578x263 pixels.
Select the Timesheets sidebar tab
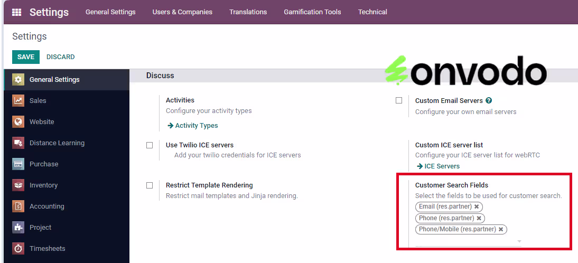tap(67, 249)
